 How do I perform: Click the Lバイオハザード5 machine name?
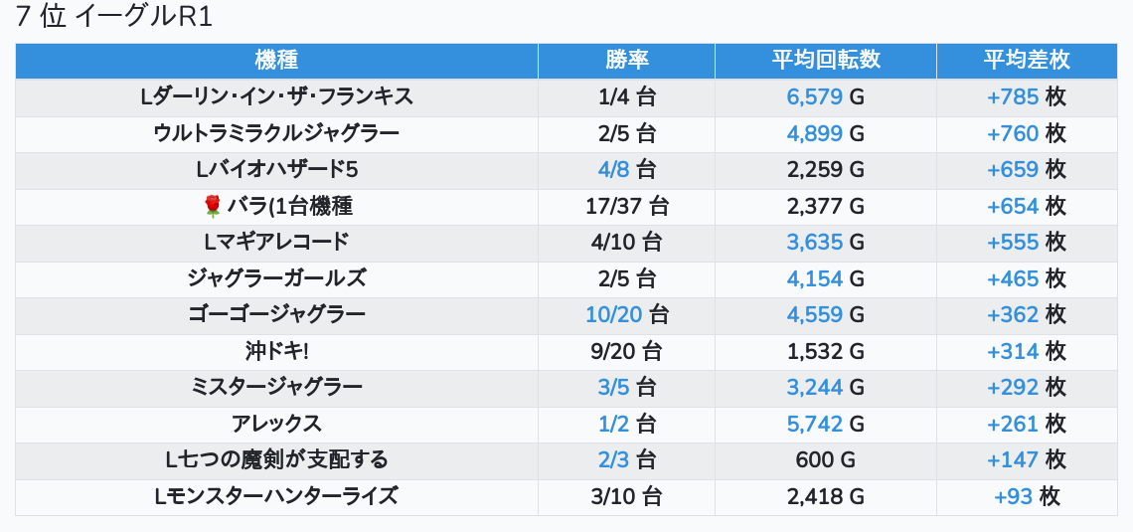276,170
